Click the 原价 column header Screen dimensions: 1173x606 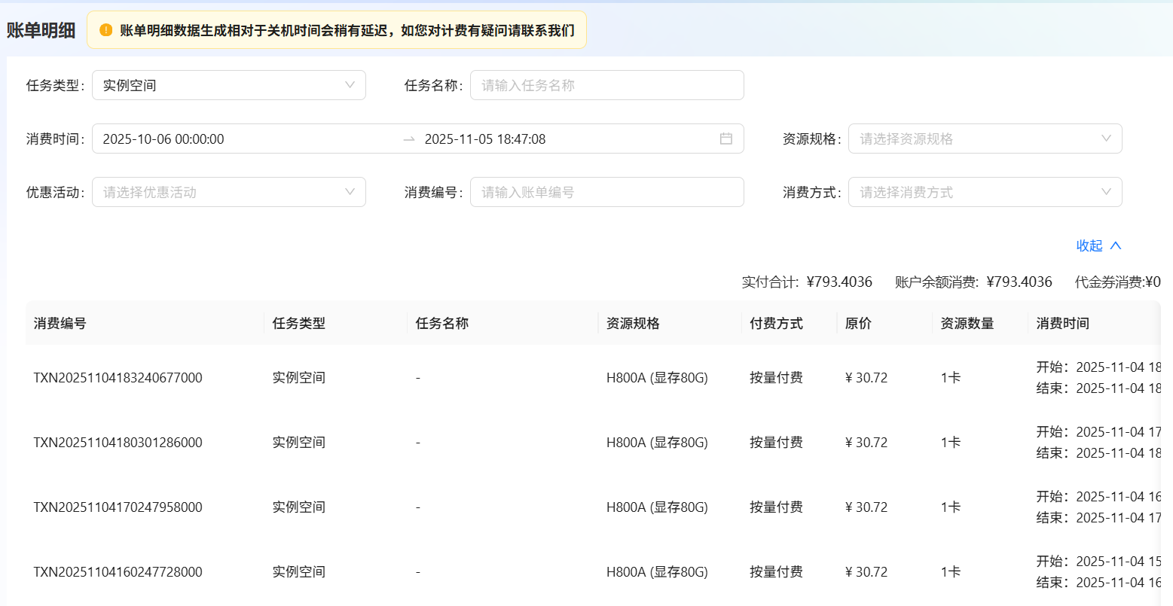[x=857, y=323]
